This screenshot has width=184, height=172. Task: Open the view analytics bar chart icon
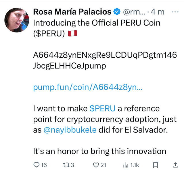click(x=126, y=165)
